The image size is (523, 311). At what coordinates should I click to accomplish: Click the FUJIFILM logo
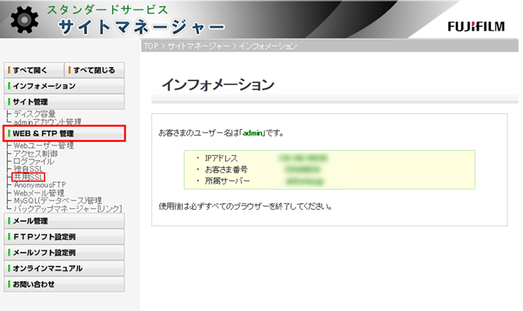[x=477, y=27]
